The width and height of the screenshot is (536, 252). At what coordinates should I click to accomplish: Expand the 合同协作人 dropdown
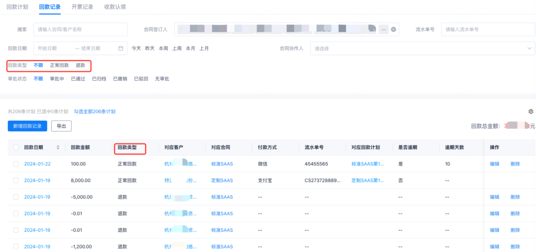click(x=529, y=49)
